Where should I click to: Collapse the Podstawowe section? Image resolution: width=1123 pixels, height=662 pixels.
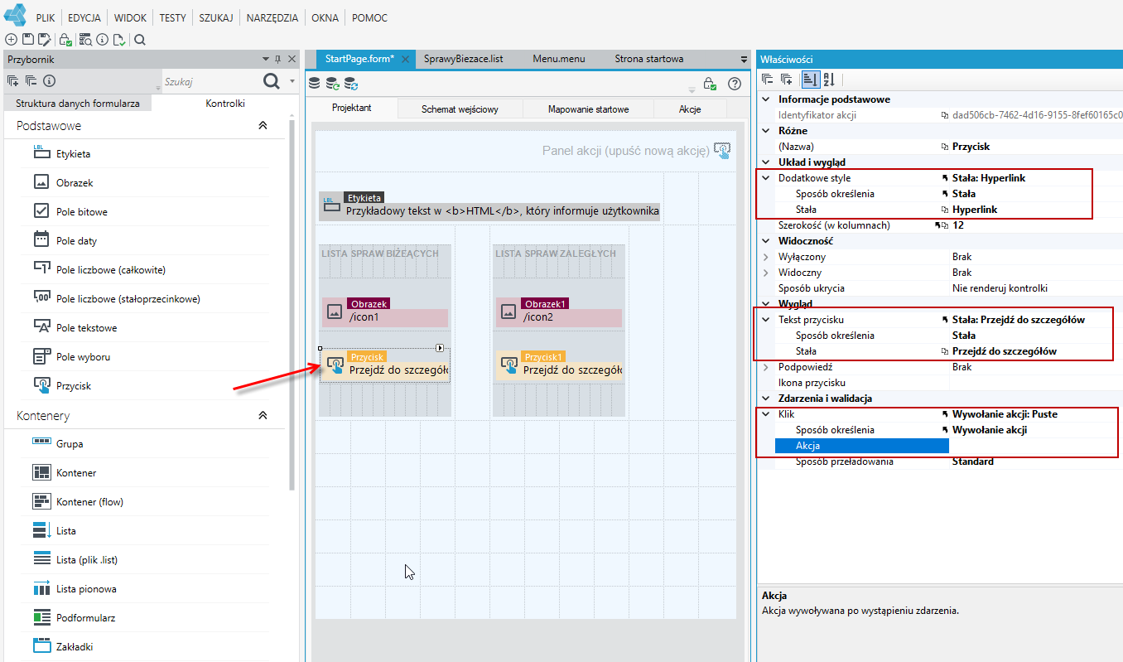[263, 126]
